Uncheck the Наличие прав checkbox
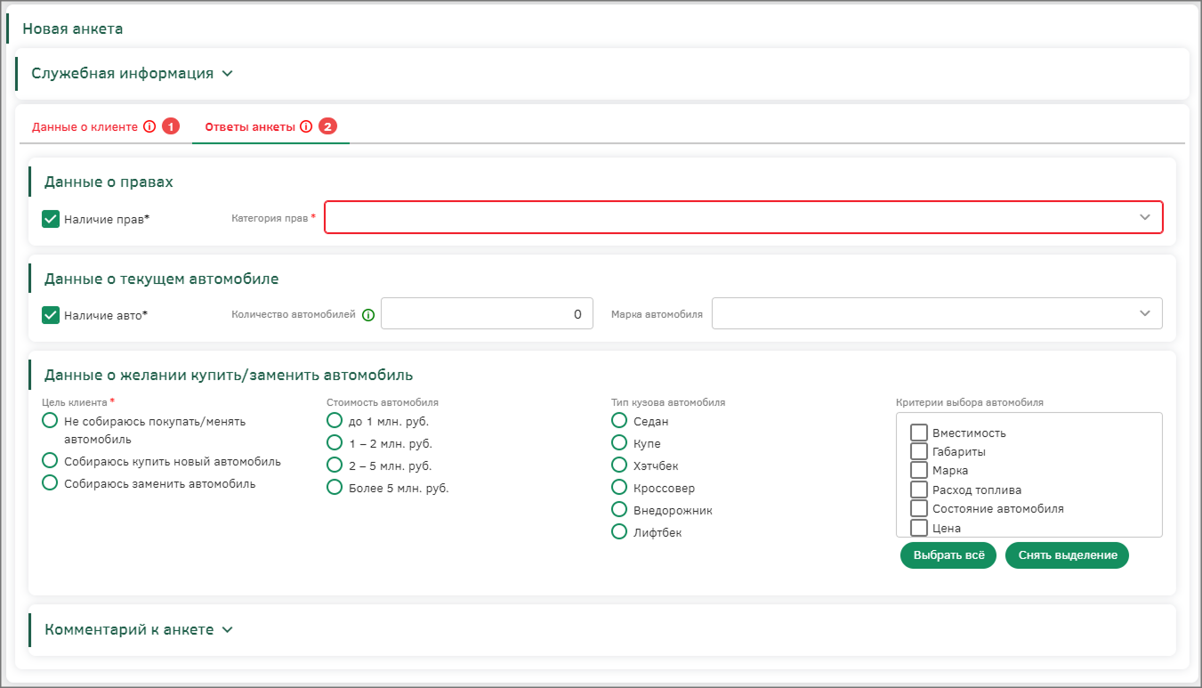This screenshot has height=688, width=1202. tap(51, 219)
